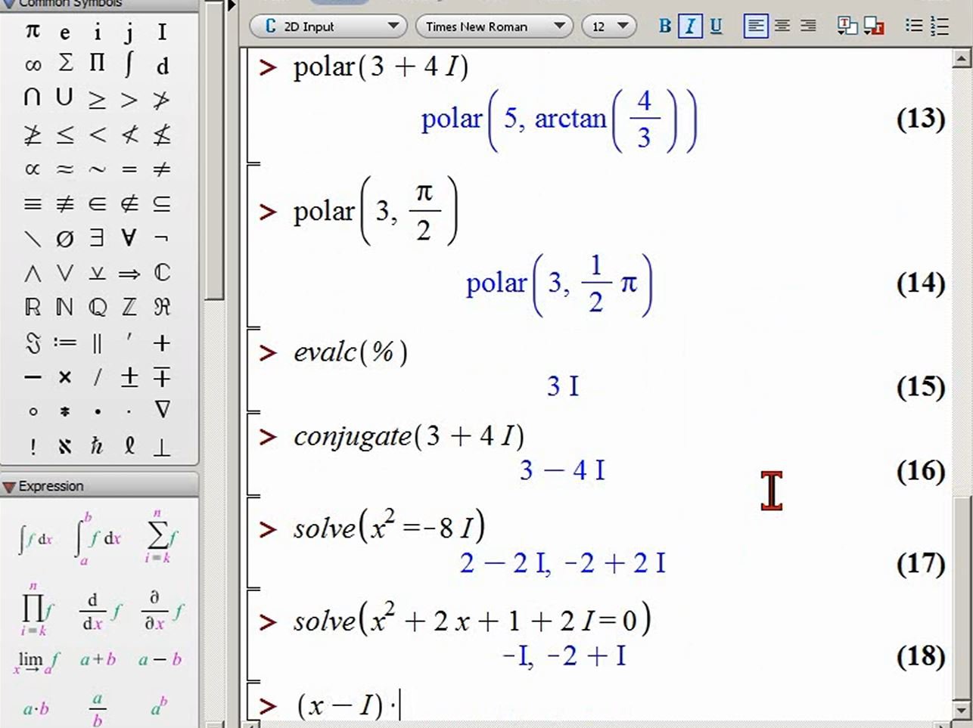This screenshot has height=728, width=973.
Task: Toggle italic formatting
Action: (690, 26)
